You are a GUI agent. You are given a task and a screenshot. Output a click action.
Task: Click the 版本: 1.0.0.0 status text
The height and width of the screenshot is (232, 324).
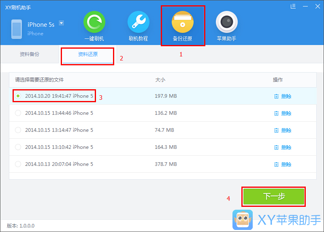[x=21, y=226]
